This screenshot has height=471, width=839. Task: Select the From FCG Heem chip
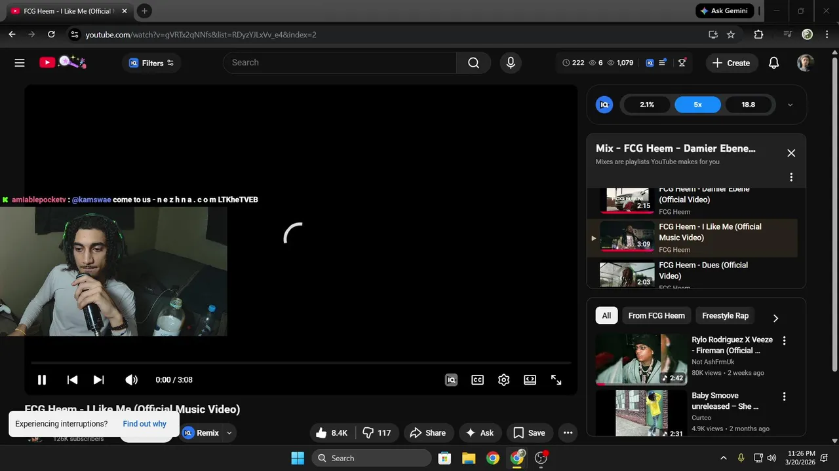[x=656, y=315]
